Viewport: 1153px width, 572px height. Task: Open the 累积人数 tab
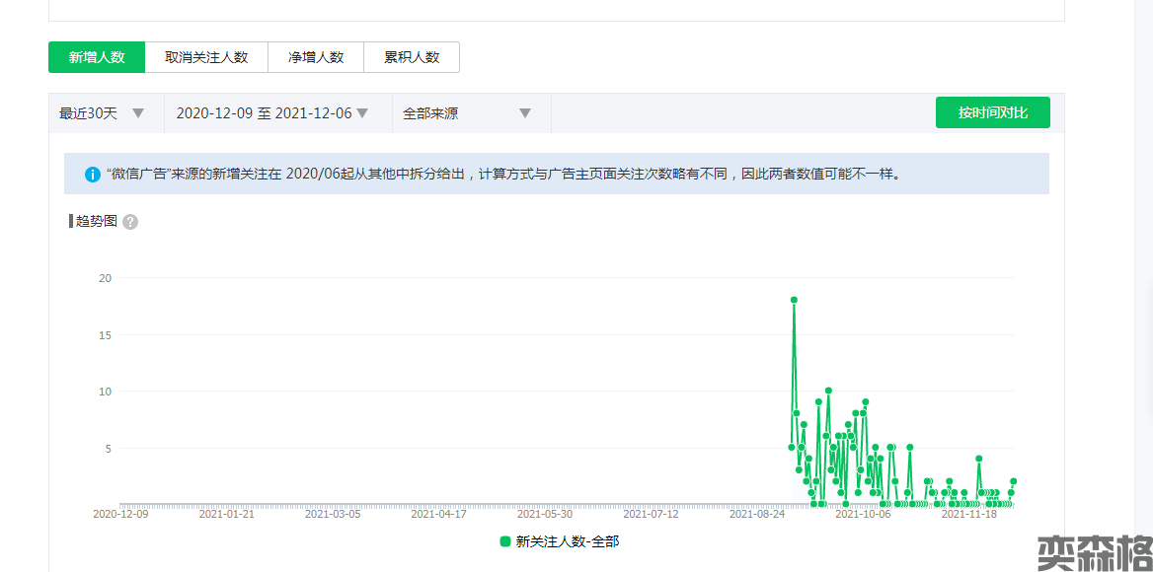(412, 57)
